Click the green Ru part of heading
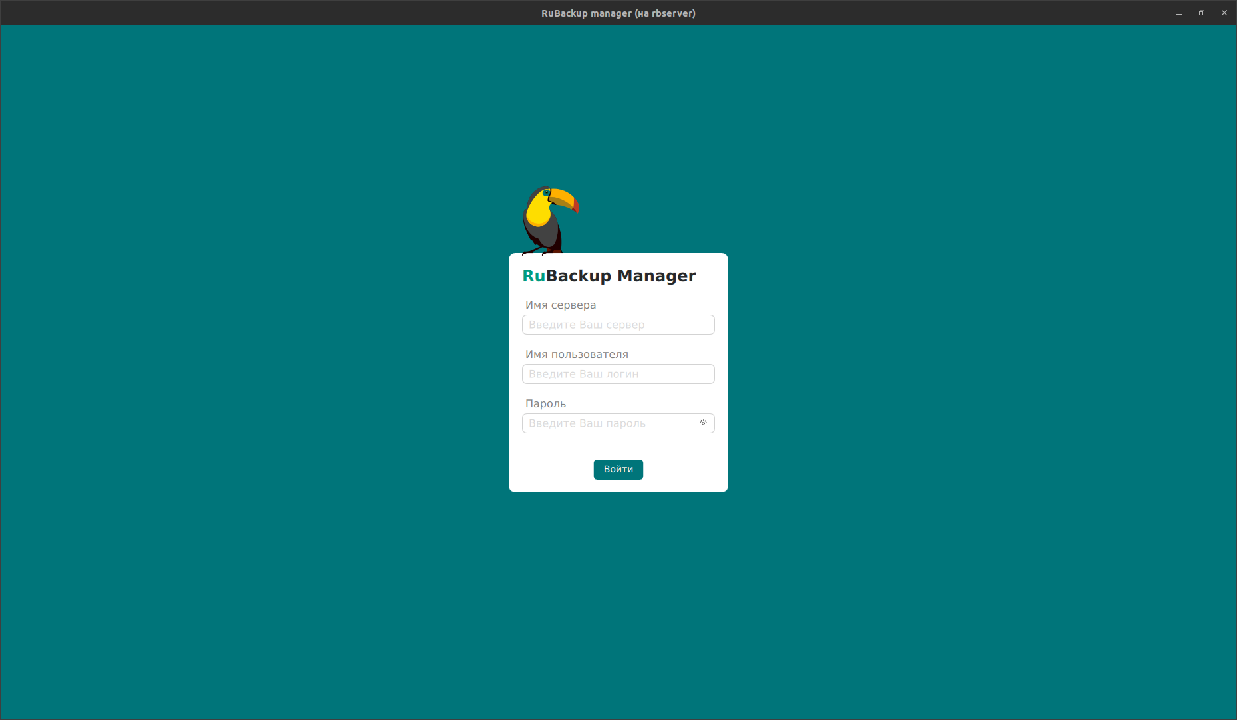Image resolution: width=1237 pixels, height=720 pixels. pyautogui.click(x=533, y=276)
